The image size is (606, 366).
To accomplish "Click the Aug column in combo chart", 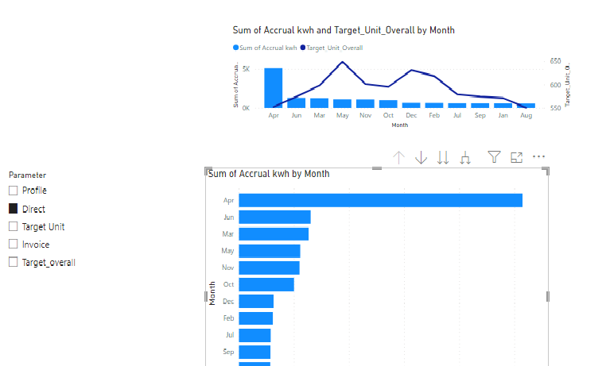I will coord(526,106).
